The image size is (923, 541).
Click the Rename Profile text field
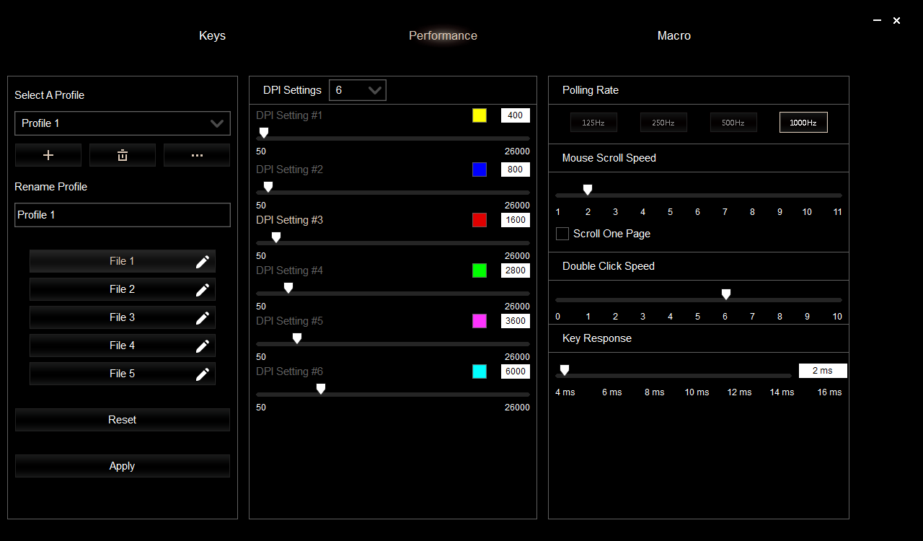(x=123, y=215)
